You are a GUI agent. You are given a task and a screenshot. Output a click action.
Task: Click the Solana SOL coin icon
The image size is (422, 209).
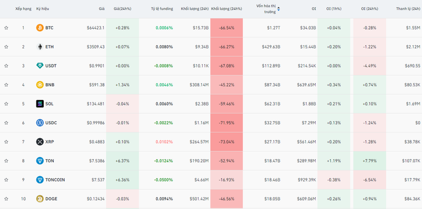[x=40, y=104]
